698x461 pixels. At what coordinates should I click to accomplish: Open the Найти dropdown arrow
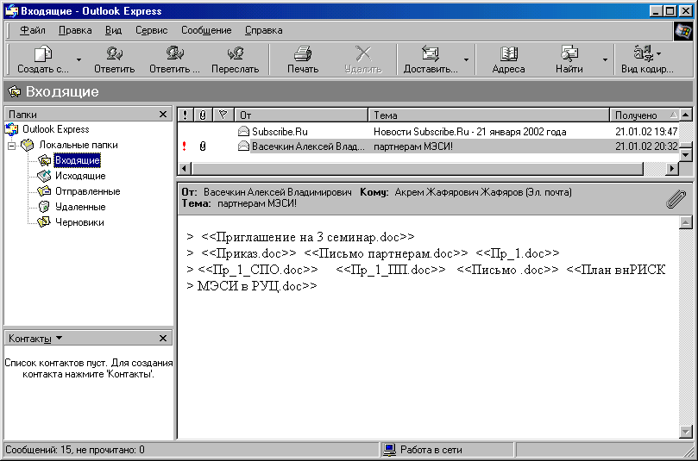(605, 59)
